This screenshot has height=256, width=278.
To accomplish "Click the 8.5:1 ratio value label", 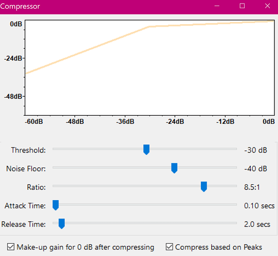I will [252, 187].
